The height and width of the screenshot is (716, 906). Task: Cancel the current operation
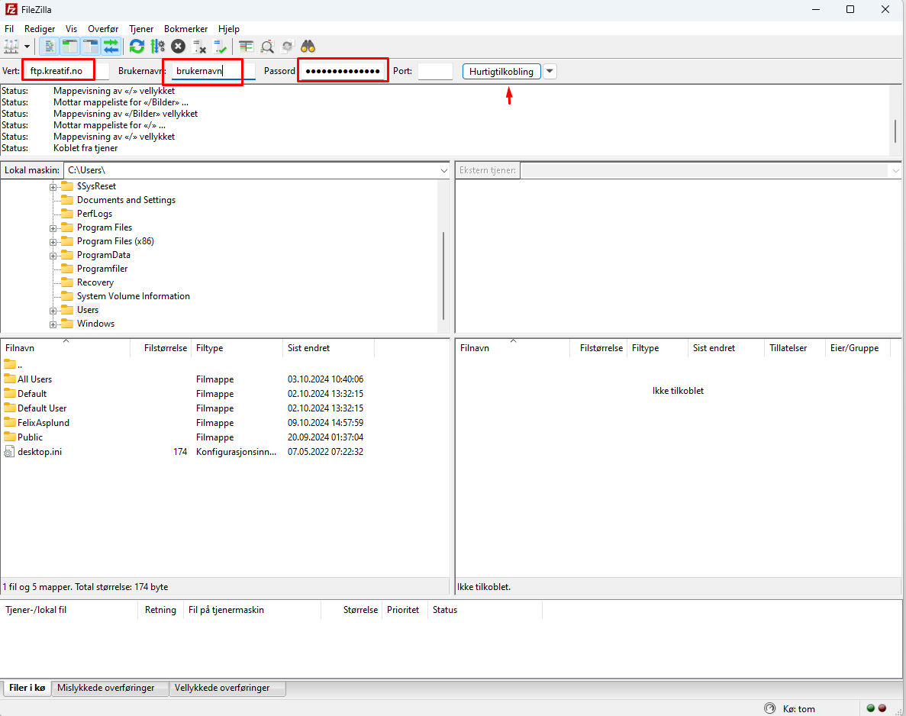pos(178,47)
